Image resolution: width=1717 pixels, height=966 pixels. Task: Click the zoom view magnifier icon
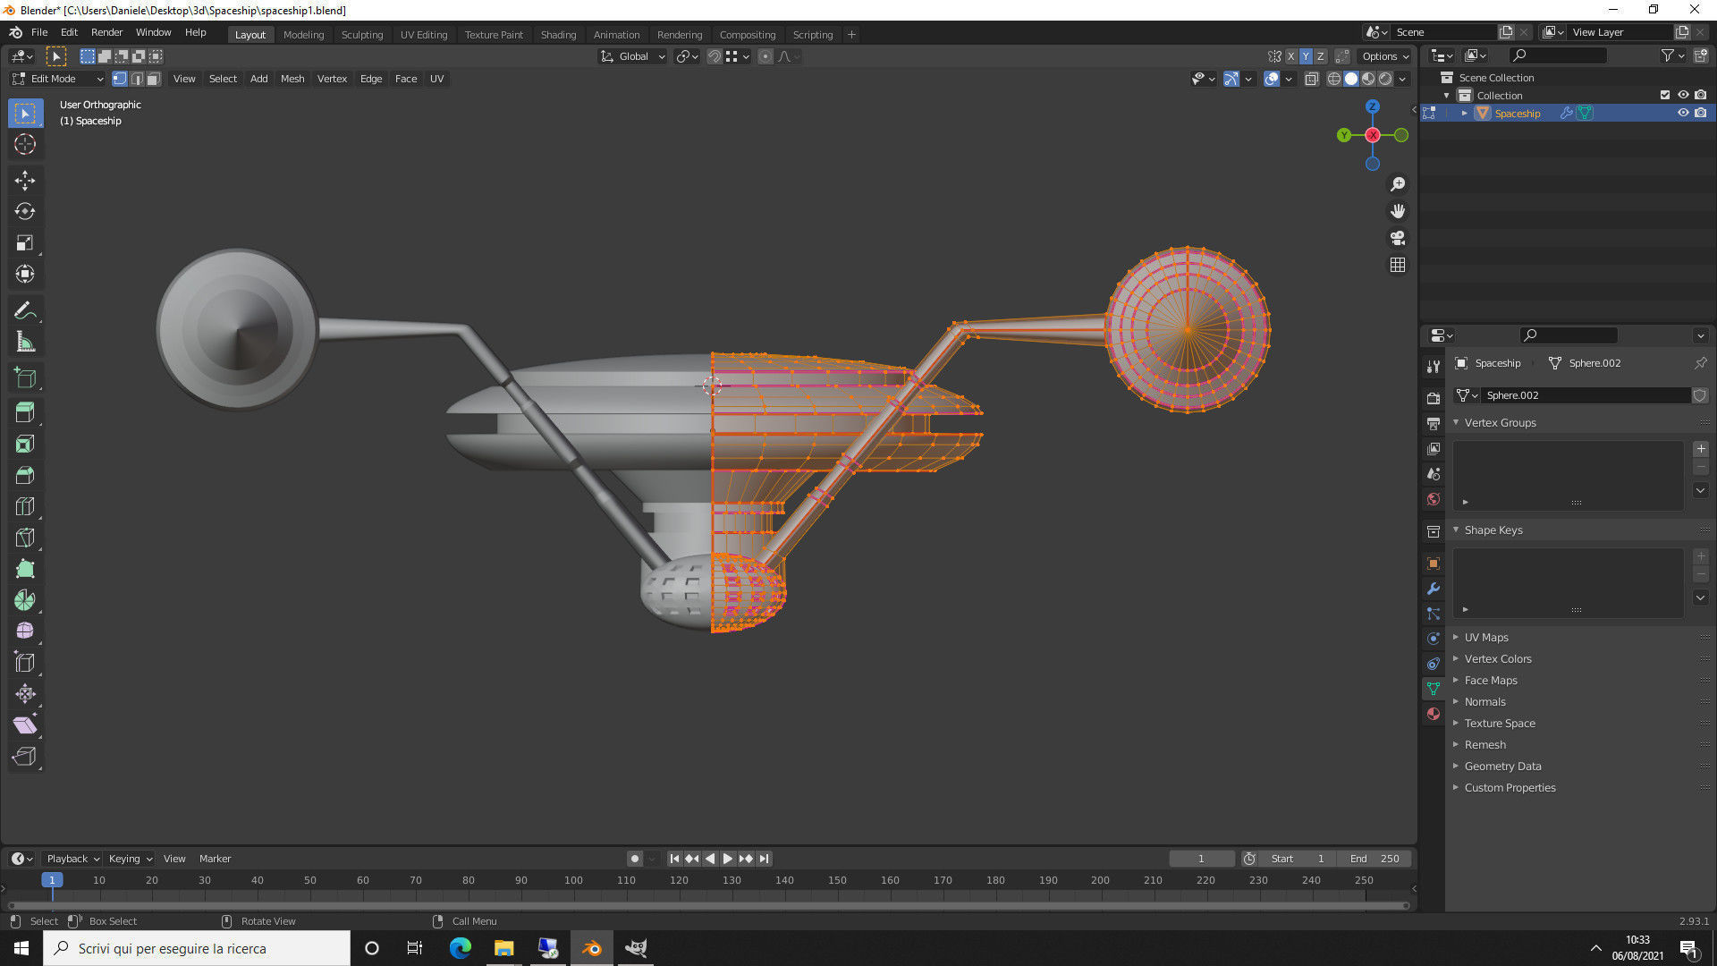click(x=1398, y=184)
